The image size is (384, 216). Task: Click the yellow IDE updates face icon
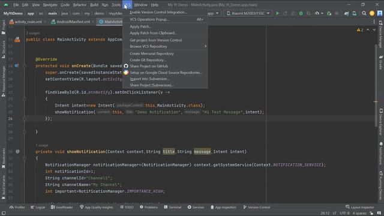(x=372, y=13)
